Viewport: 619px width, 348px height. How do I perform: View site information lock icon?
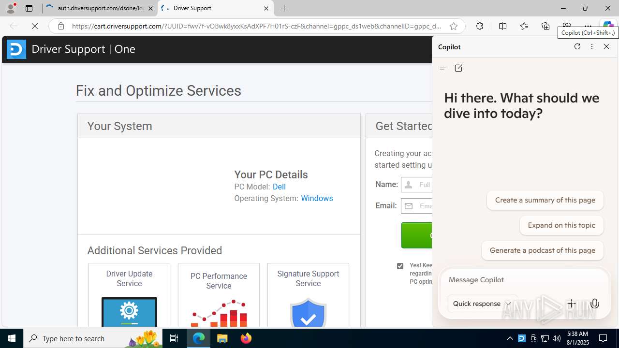61,26
